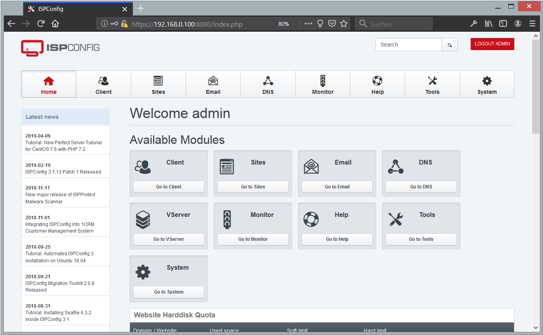Click Go to DNS button
543x335 pixels.
[x=421, y=187]
